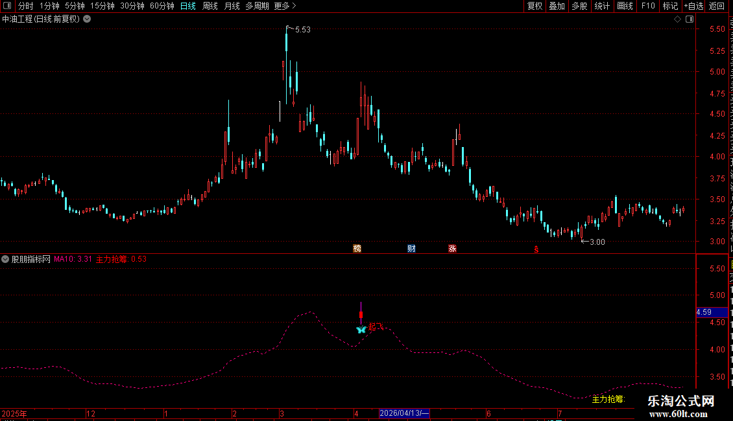This screenshot has width=733, height=421.
Task: Click the 标记 mark button
Action: point(670,6)
